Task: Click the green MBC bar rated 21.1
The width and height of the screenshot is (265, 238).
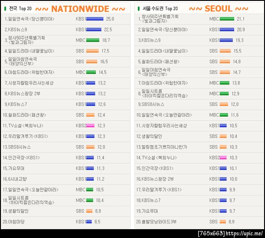Action: tap(227, 19)
